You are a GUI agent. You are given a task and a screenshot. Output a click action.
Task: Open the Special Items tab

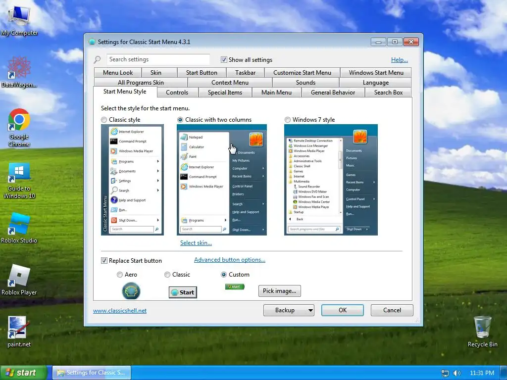click(x=225, y=93)
